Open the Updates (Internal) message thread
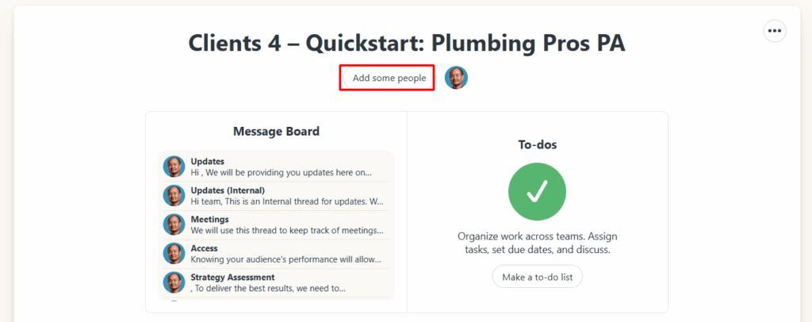 (228, 190)
